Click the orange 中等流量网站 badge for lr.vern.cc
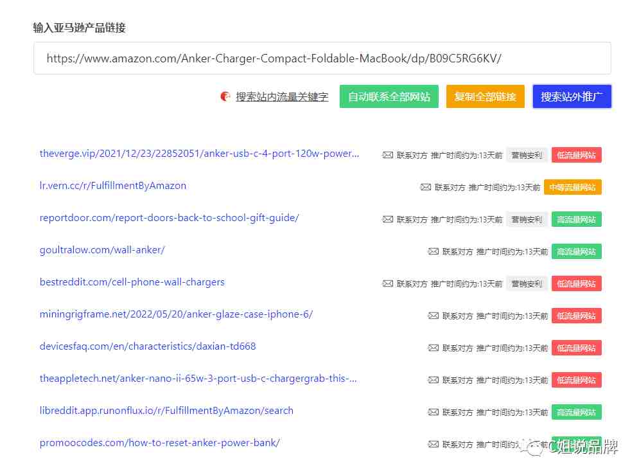Image resolution: width=639 pixels, height=475 pixels. [x=573, y=187]
